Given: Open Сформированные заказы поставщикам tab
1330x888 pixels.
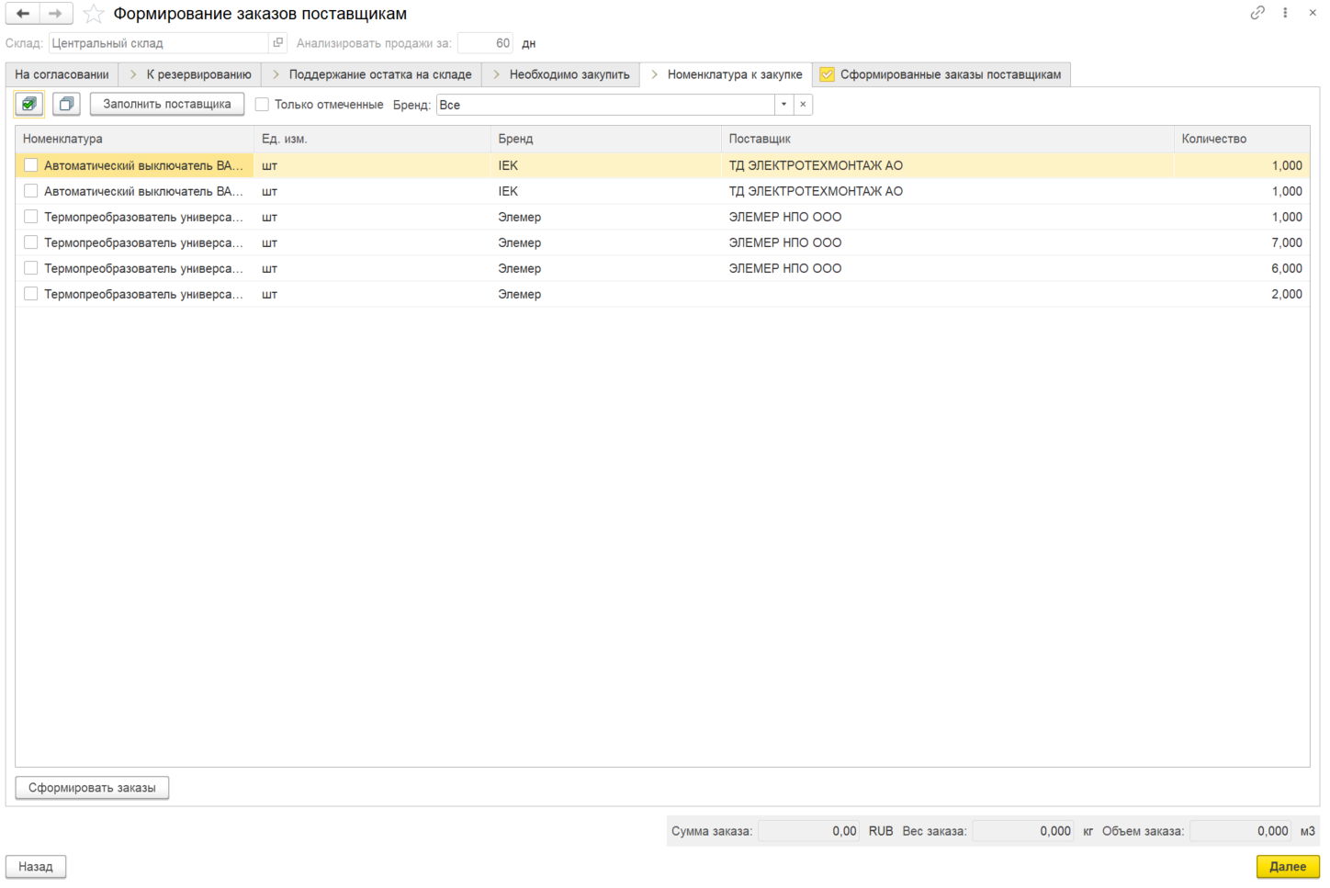Looking at the screenshot, I should click(941, 74).
